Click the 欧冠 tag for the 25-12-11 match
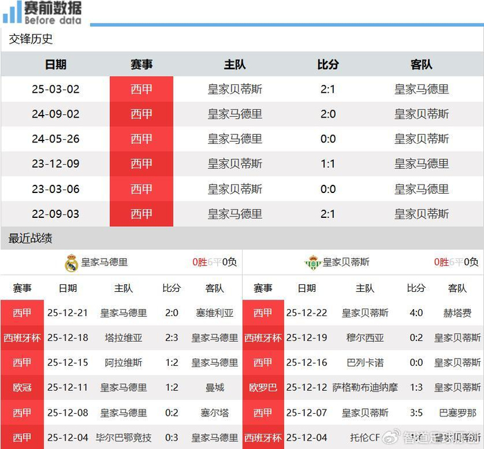 click(x=22, y=387)
